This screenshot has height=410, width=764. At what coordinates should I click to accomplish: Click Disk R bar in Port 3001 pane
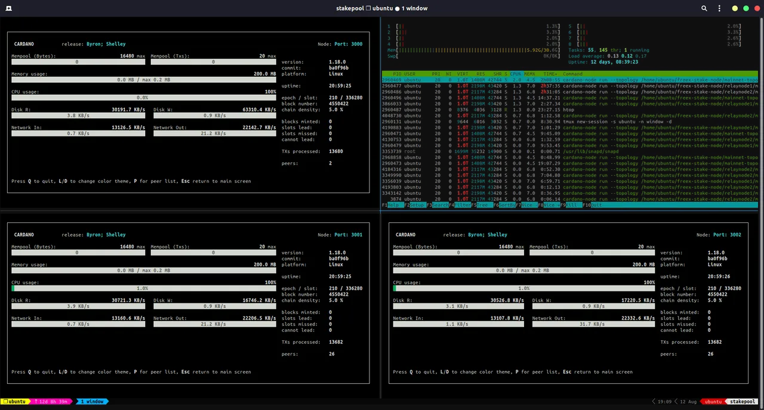[78, 306]
